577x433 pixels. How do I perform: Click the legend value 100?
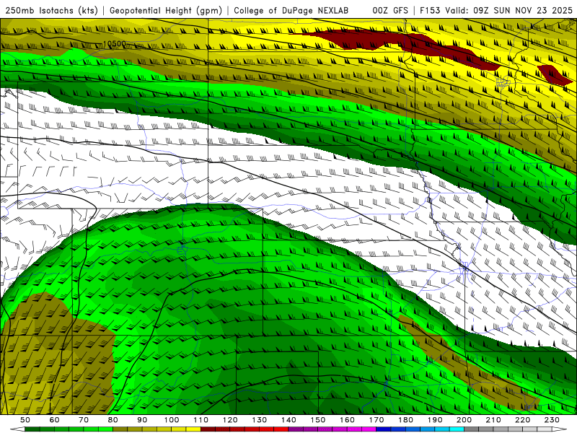172,420
